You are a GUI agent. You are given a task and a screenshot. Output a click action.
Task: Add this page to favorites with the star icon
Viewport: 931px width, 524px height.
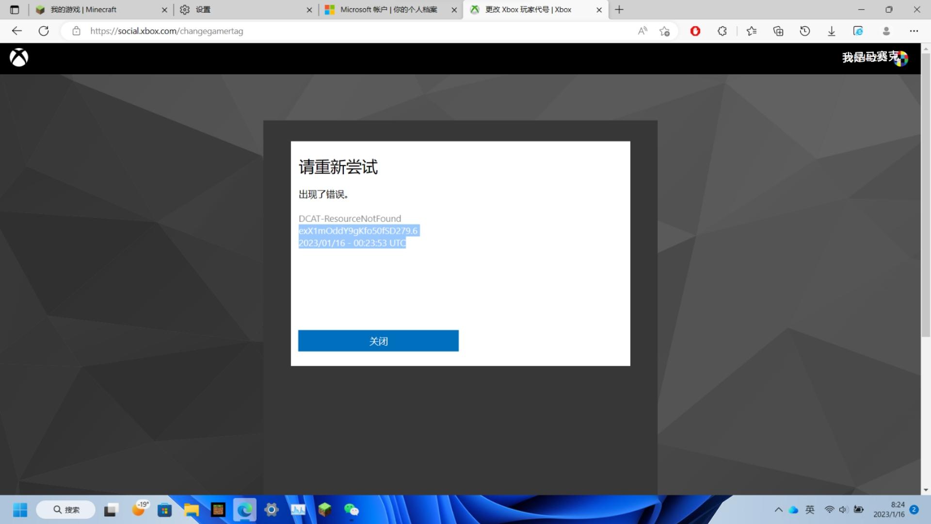point(664,31)
